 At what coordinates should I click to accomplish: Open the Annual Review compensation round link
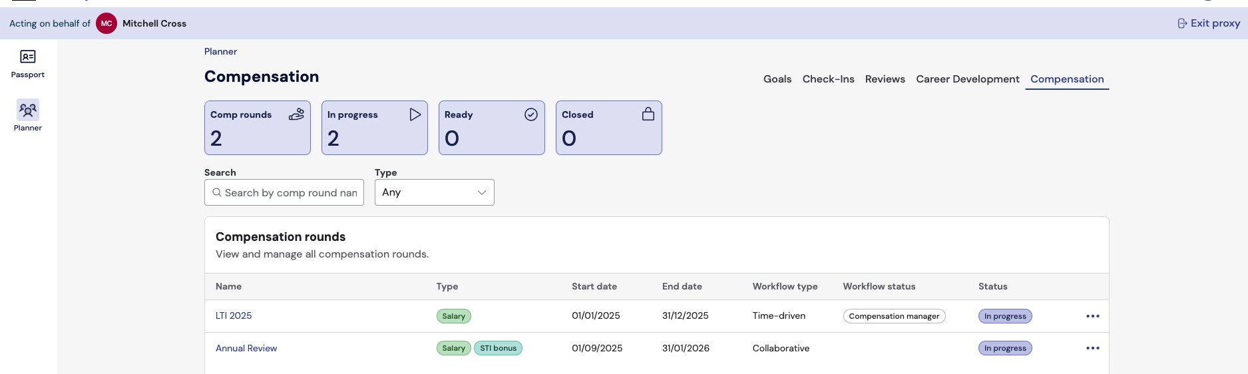point(246,348)
